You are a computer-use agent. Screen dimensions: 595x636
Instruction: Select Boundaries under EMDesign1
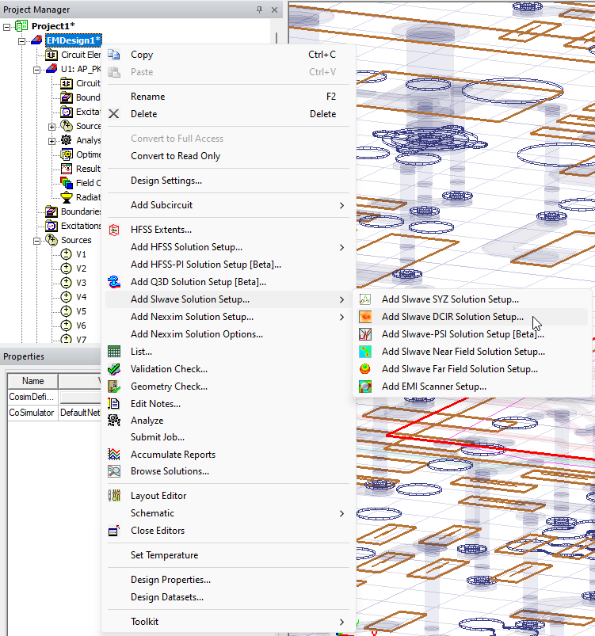80,211
